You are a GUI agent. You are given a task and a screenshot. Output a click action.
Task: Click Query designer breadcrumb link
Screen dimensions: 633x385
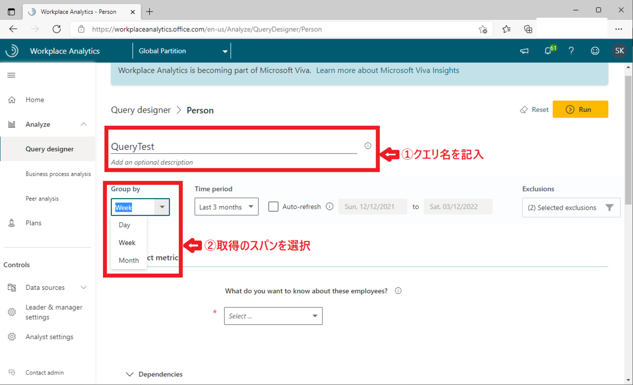tap(141, 110)
